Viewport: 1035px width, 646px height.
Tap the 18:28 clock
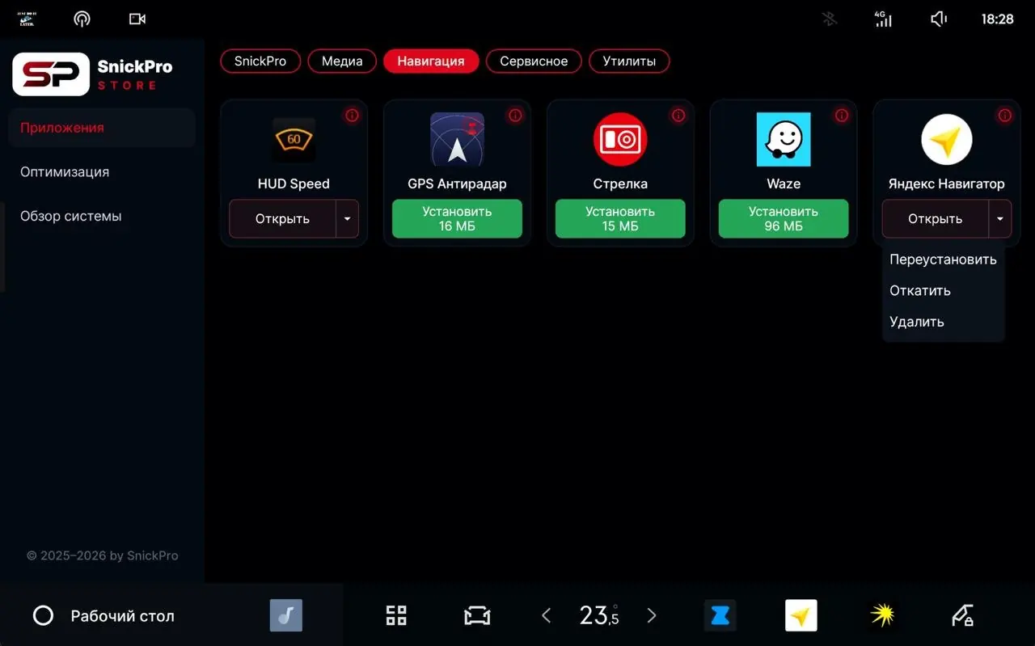pyautogui.click(x=997, y=19)
